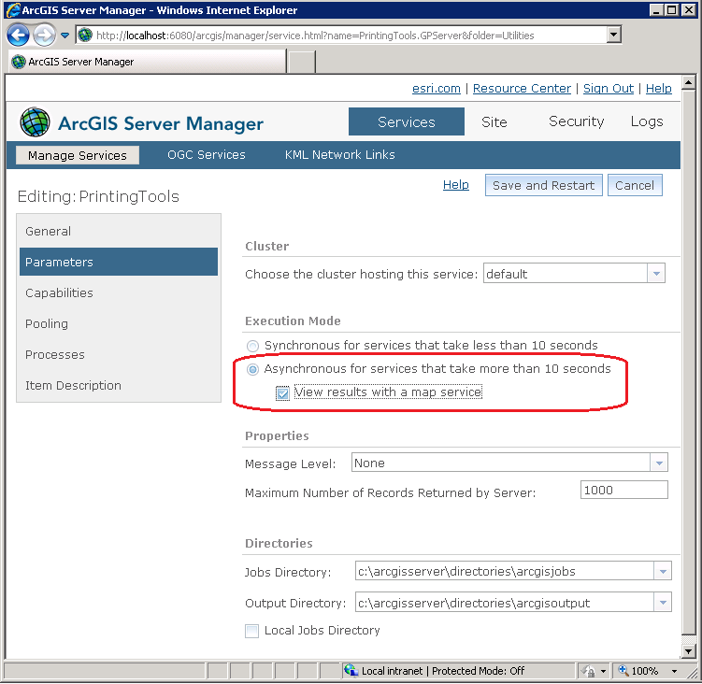Open the General settings section
This screenshot has width=702, height=684.
119,231
